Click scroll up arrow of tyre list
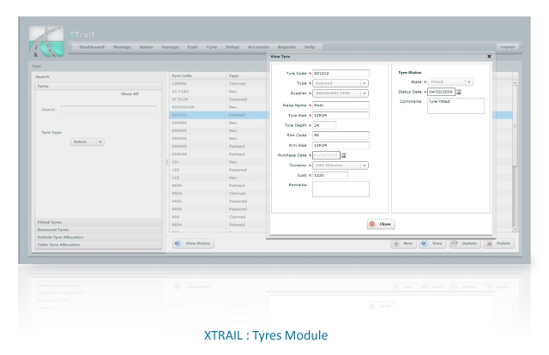 (515, 82)
